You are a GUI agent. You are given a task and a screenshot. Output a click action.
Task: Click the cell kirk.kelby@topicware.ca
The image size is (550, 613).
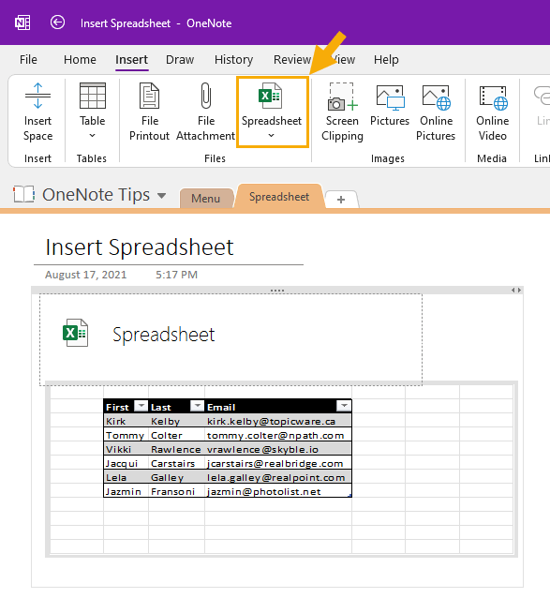coord(278,421)
